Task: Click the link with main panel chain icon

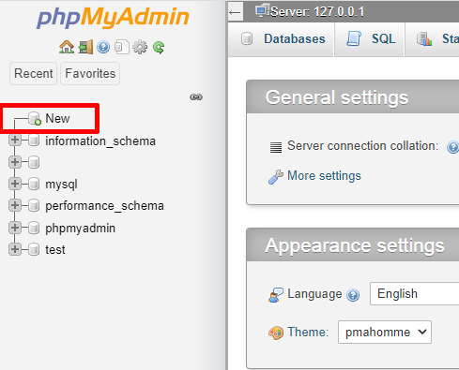Action: pos(196,97)
